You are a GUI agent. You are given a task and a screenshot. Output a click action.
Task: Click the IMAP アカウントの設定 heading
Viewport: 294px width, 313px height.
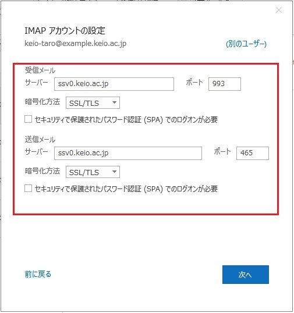(x=65, y=31)
